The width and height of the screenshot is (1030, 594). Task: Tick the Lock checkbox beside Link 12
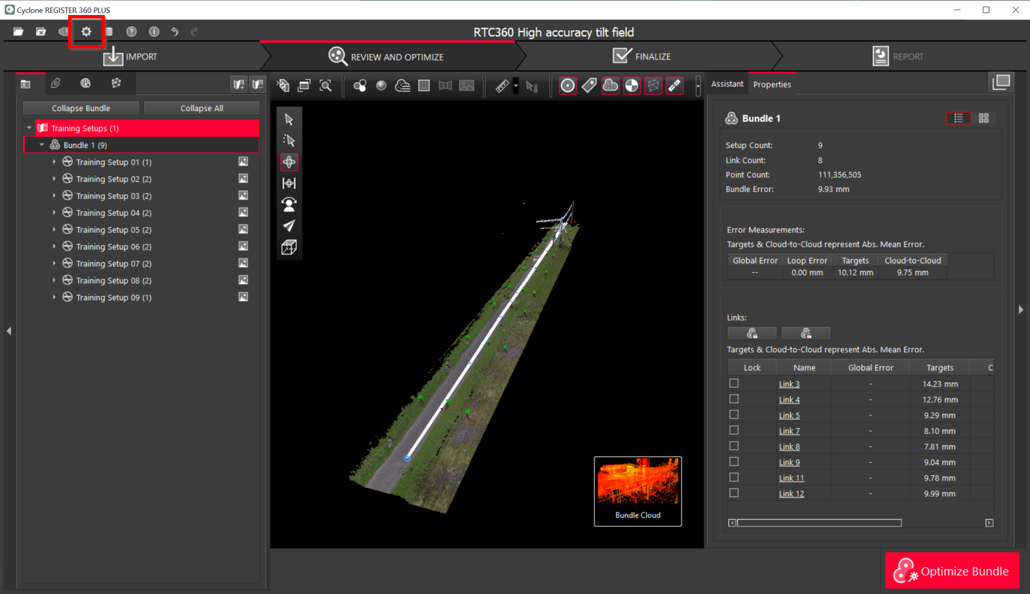point(734,493)
